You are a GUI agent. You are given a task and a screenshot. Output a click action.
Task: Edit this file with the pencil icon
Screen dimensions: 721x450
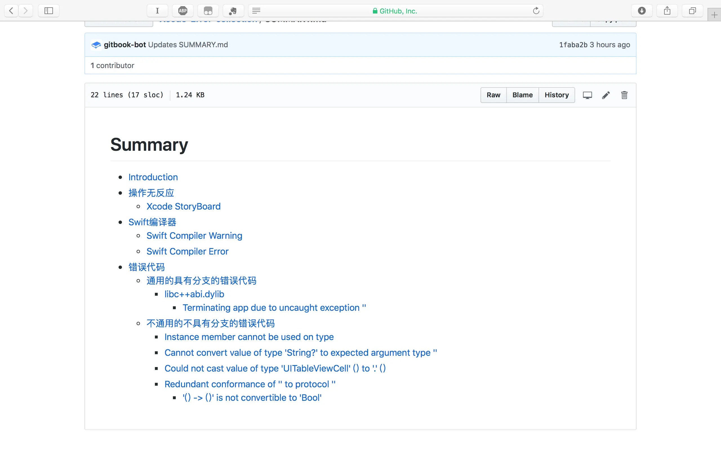(606, 95)
